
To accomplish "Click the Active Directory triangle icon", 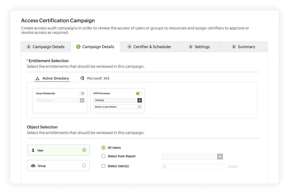I will (x=38, y=78).
